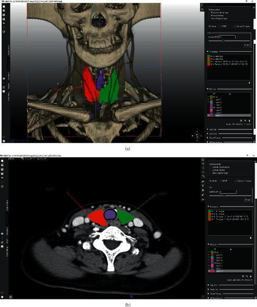This screenshot has width=257, height=307.
Task: Click the panel collapse arrow at the top-right of the top window
Action: (254, 7)
